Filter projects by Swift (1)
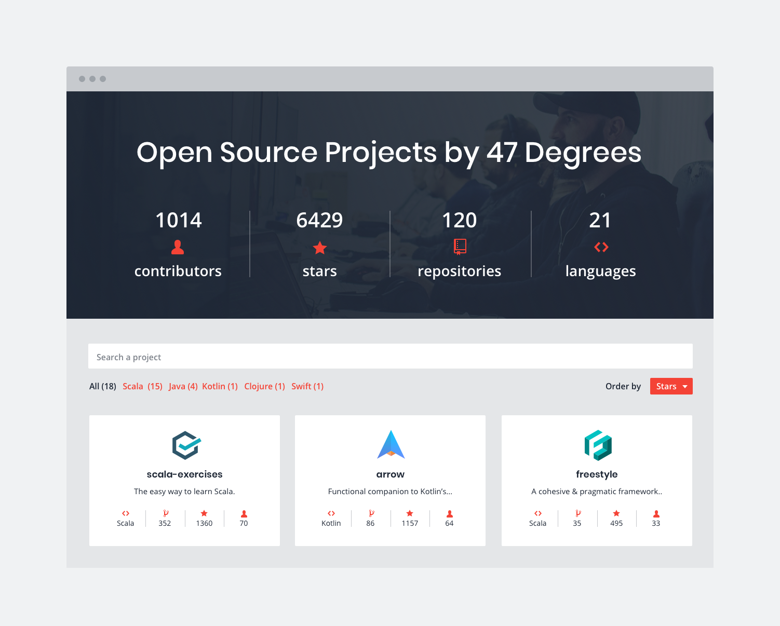Screen dimensions: 780x626 click(x=307, y=386)
